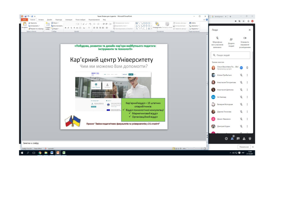Image resolution: width=284 pixels, height=201 pixels.
Task: Expand the Выделить select dropdown
Action: [x=194, y=29]
